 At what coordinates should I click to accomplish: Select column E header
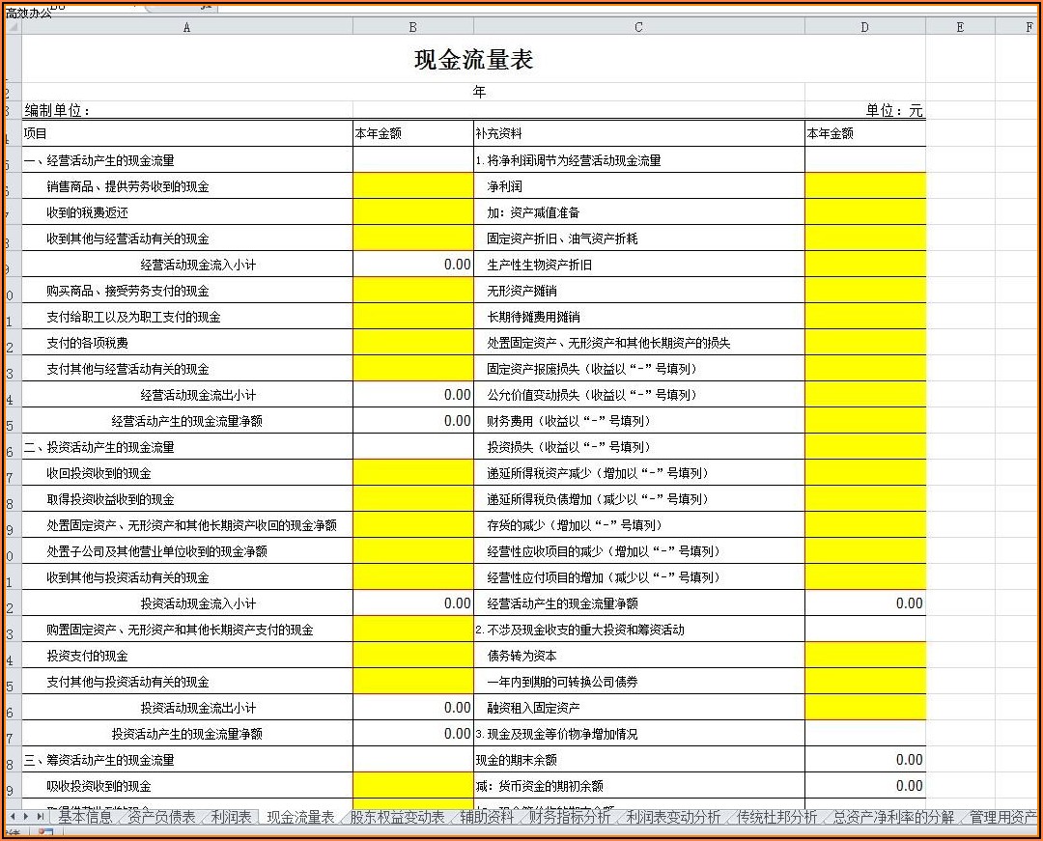(959, 27)
